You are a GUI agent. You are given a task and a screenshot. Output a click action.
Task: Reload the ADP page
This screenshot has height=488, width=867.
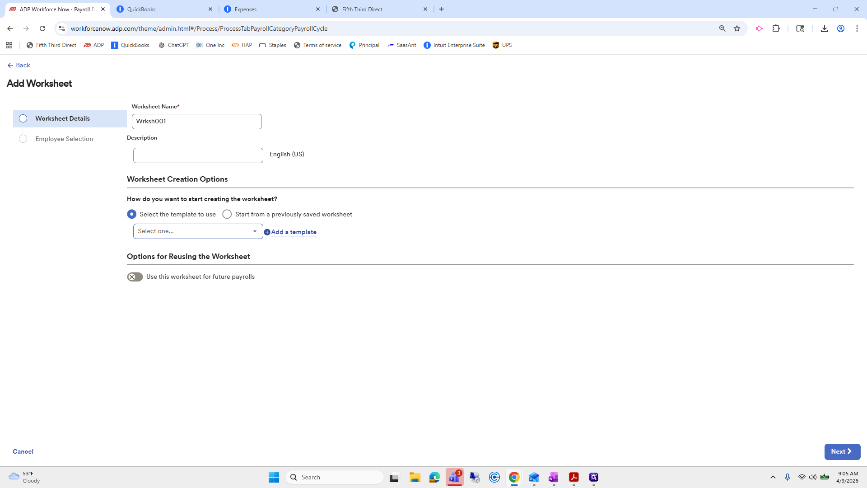click(x=42, y=28)
